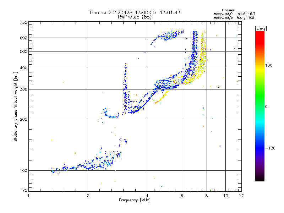This screenshot has height=213, width=284.
Task: Click the '400' y-axis tick label
Action: (23, 68)
